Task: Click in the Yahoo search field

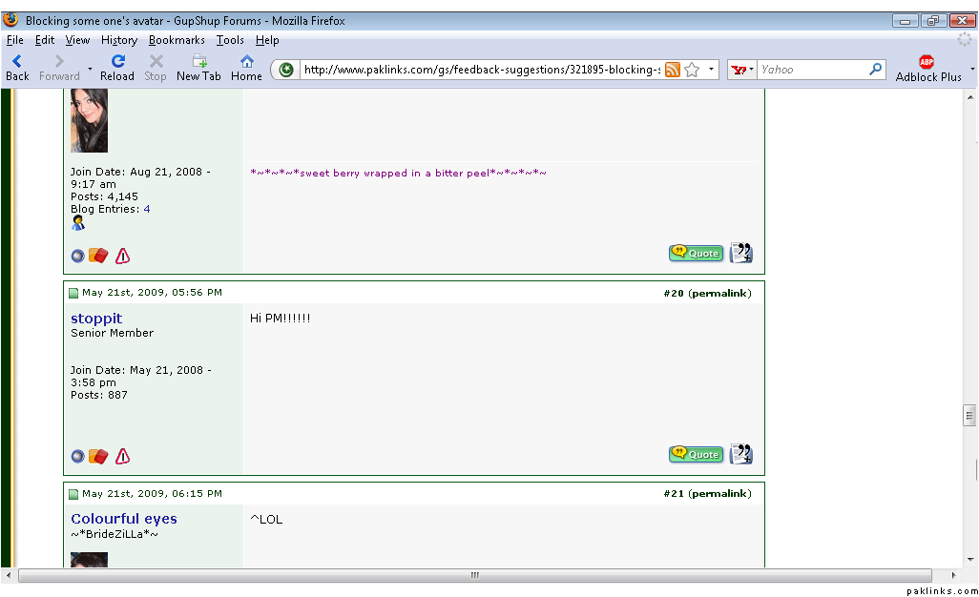Action: pos(811,70)
